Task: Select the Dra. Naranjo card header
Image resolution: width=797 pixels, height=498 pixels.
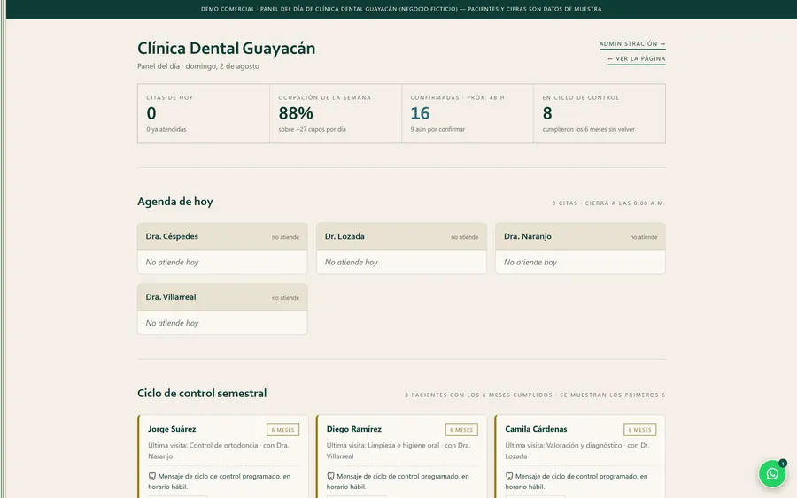Action: 580,236
